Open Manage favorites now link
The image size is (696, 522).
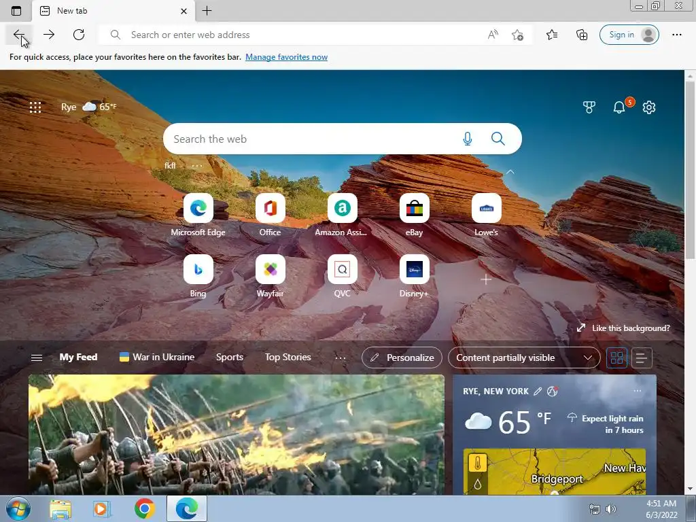tap(286, 57)
